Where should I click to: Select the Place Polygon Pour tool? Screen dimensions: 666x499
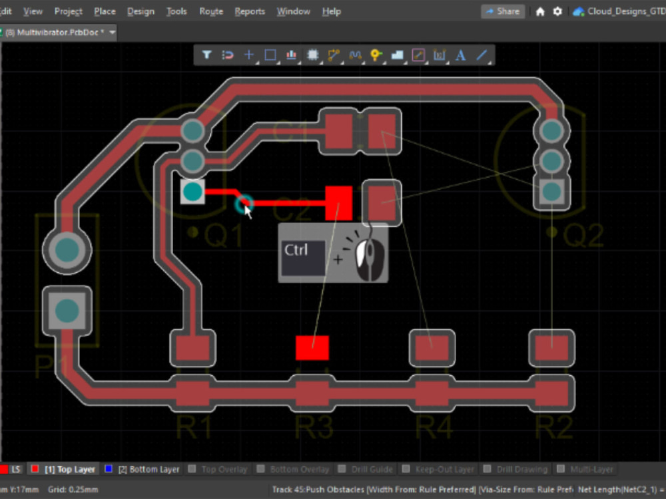click(397, 55)
